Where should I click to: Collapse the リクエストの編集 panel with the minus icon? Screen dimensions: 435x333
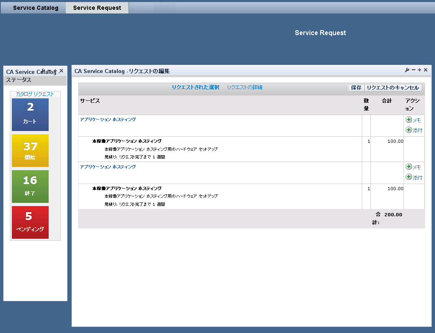click(x=413, y=70)
